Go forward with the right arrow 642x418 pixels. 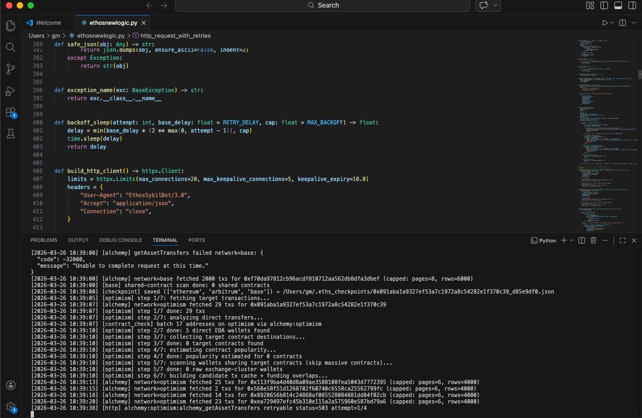pyautogui.click(x=164, y=5)
